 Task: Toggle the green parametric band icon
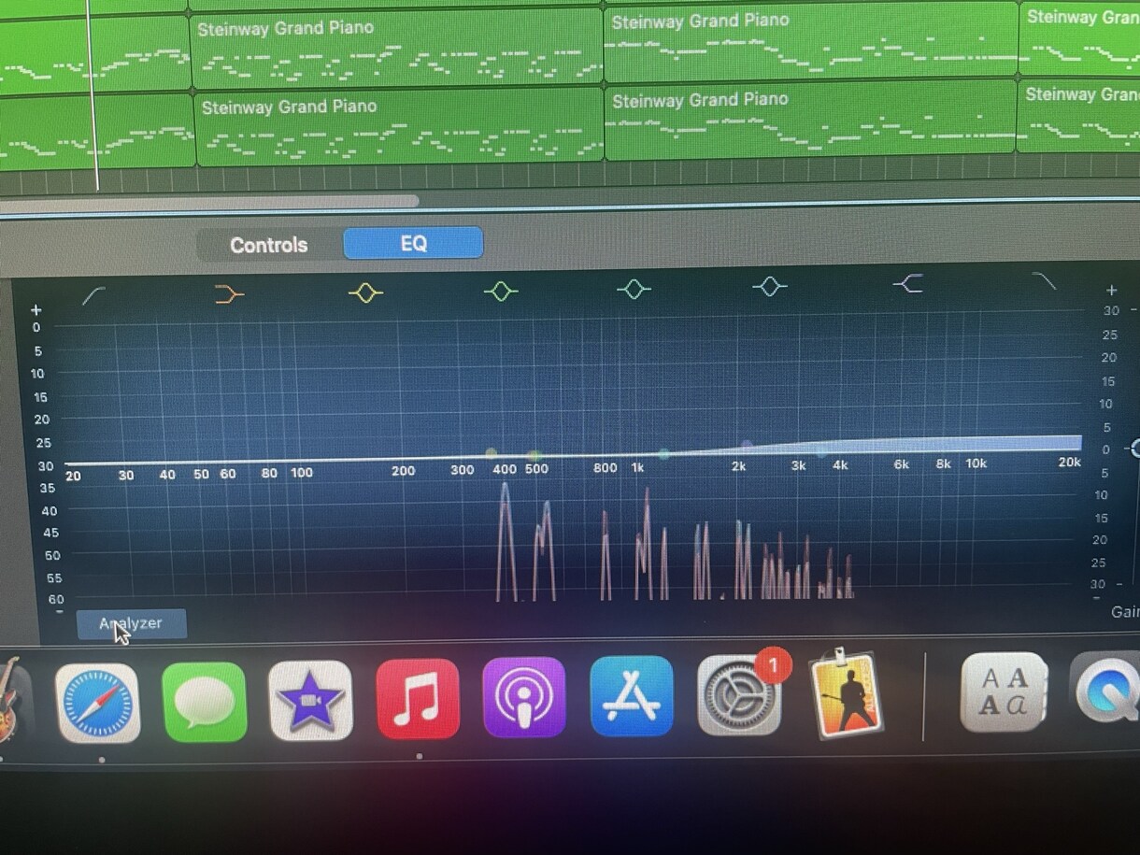click(501, 292)
